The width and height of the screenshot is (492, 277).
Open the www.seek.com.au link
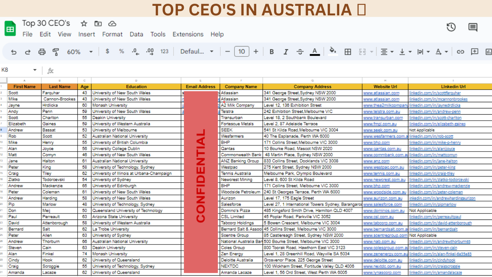coord(380,130)
